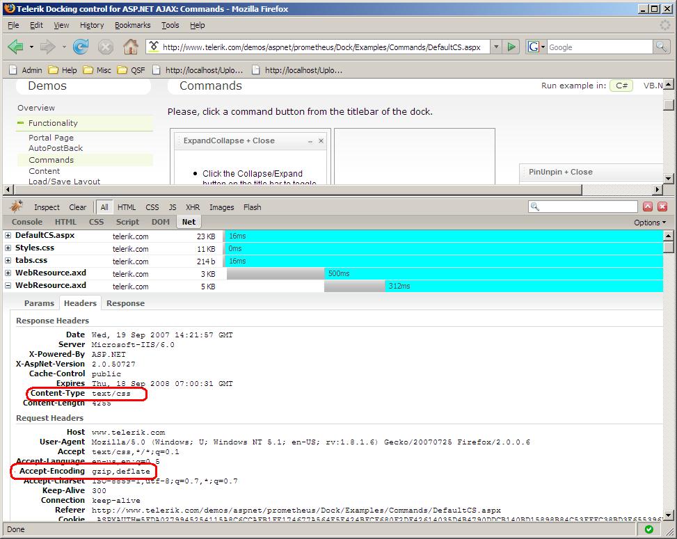The height and width of the screenshot is (539, 677).
Task: Select the XHR net filter
Action: [193, 207]
